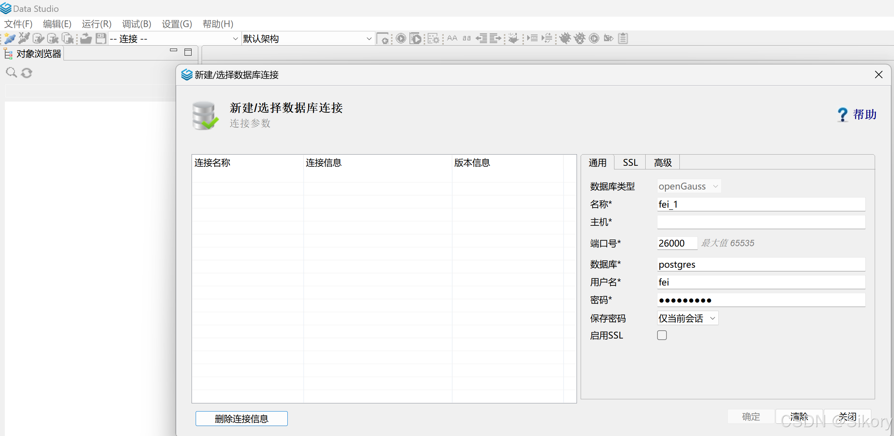This screenshot has width=894, height=436.
Task: Click the connect-to-database toolbar icon
Action: [39, 39]
